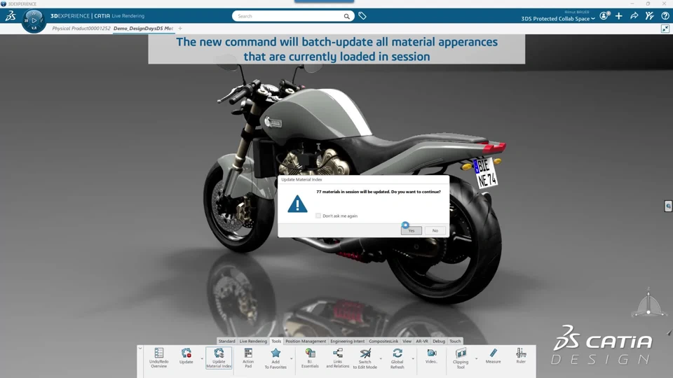Expand 3DS Protected Collab Space dropdown
The image size is (673, 378).
[593, 19]
